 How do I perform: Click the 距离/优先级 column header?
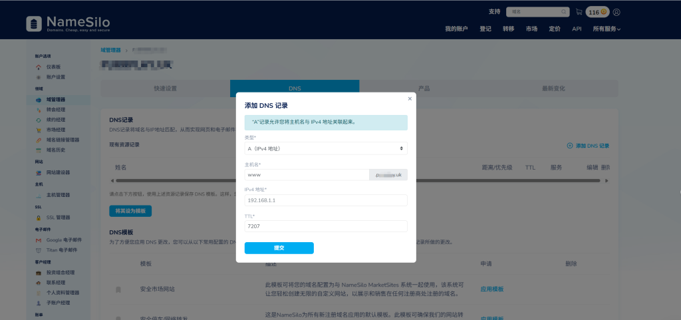click(x=497, y=168)
